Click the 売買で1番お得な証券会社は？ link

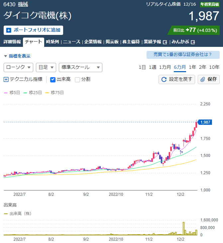(x=183, y=55)
